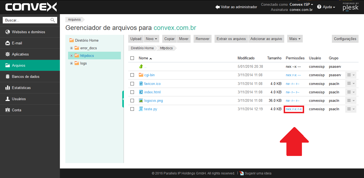Click the Copiar button
This screenshot has height=178, width=364.
pos(170,39)
